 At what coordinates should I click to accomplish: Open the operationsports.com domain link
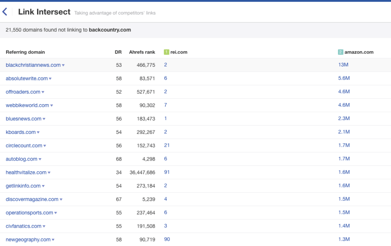click(29, 213)
